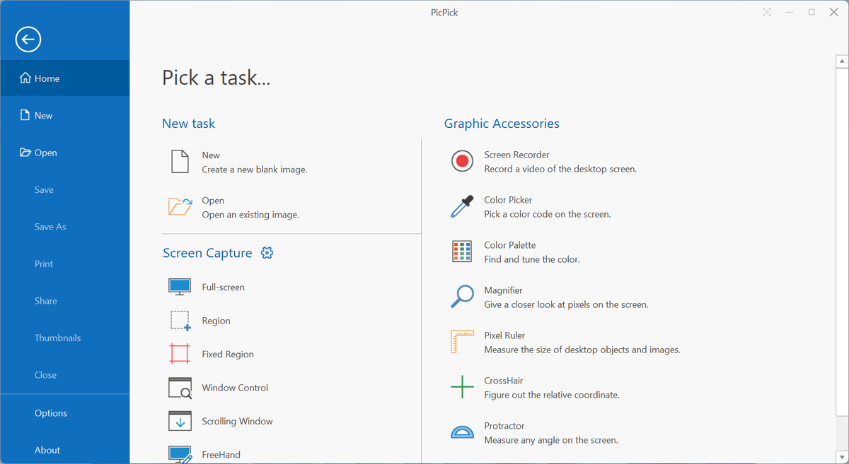Click the New page icon in sidebar
The height and width of the screenshot is (464, 849).
[x=25, y=115]
